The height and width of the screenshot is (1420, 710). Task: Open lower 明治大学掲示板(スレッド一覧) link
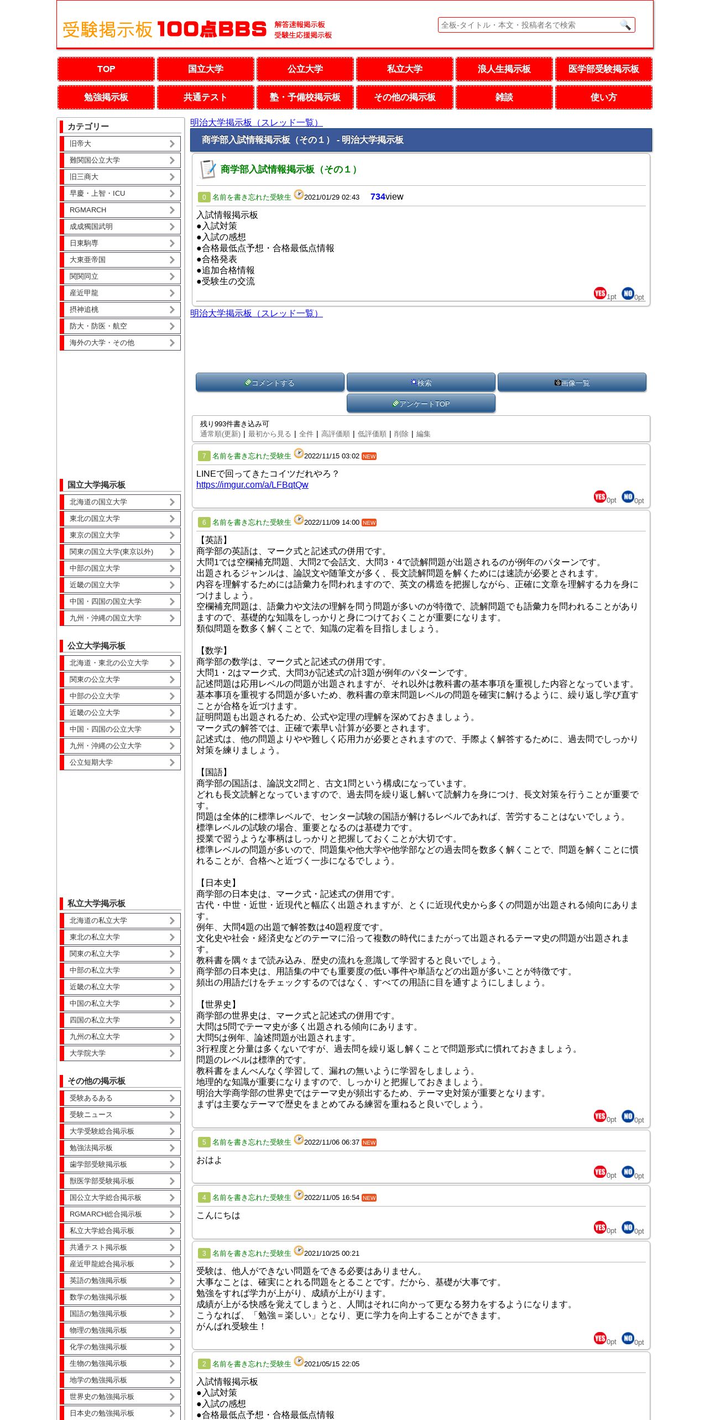click(257, 314)
